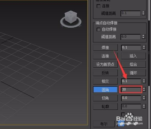Click the spinner beside the 轮廓 value
Viewport: 151px width, 129px height.
click(144, 106)
